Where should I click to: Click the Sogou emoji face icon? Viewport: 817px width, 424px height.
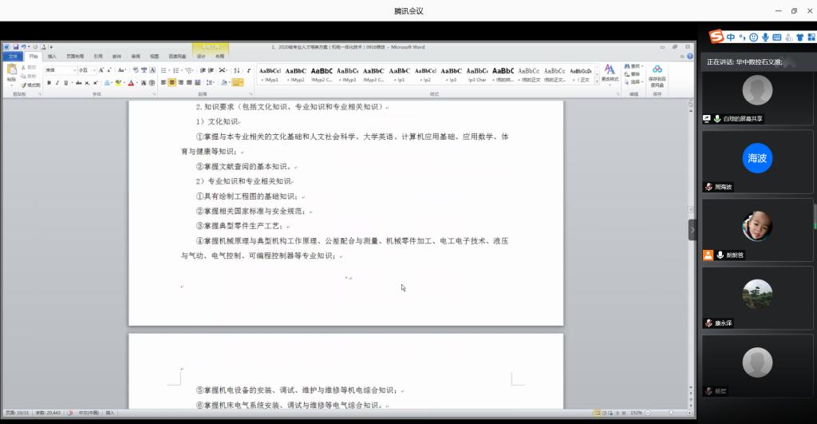[753, 37]
